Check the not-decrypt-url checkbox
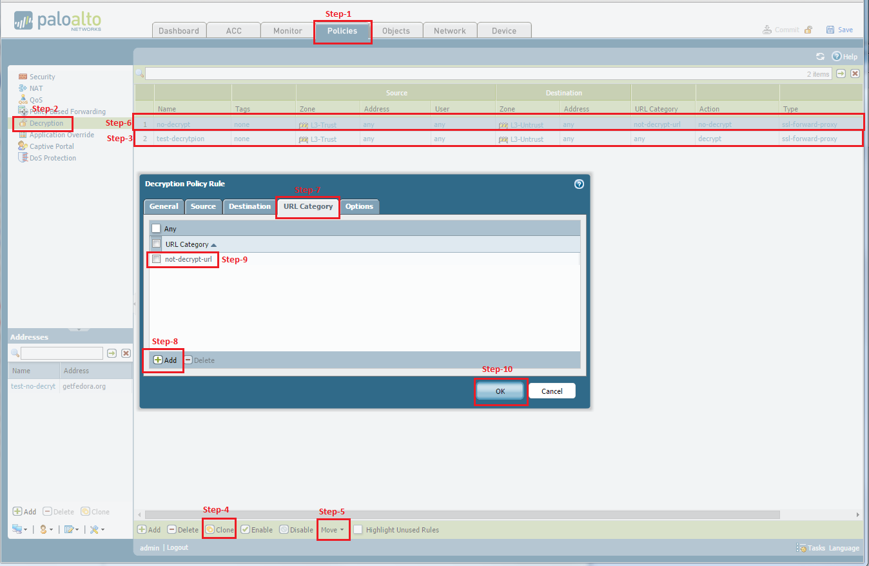This screenshot has width=869, height=566. (x=156, y=259)
